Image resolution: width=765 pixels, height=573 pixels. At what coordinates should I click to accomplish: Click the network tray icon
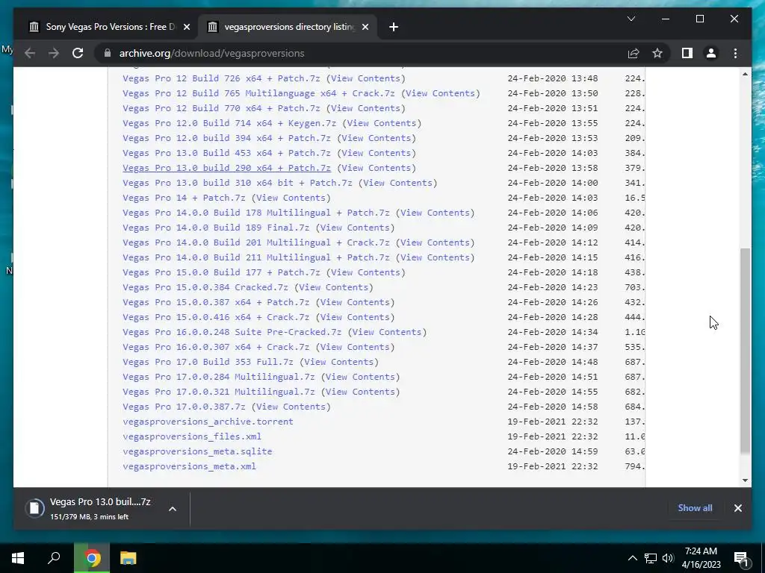pos(651,558)
